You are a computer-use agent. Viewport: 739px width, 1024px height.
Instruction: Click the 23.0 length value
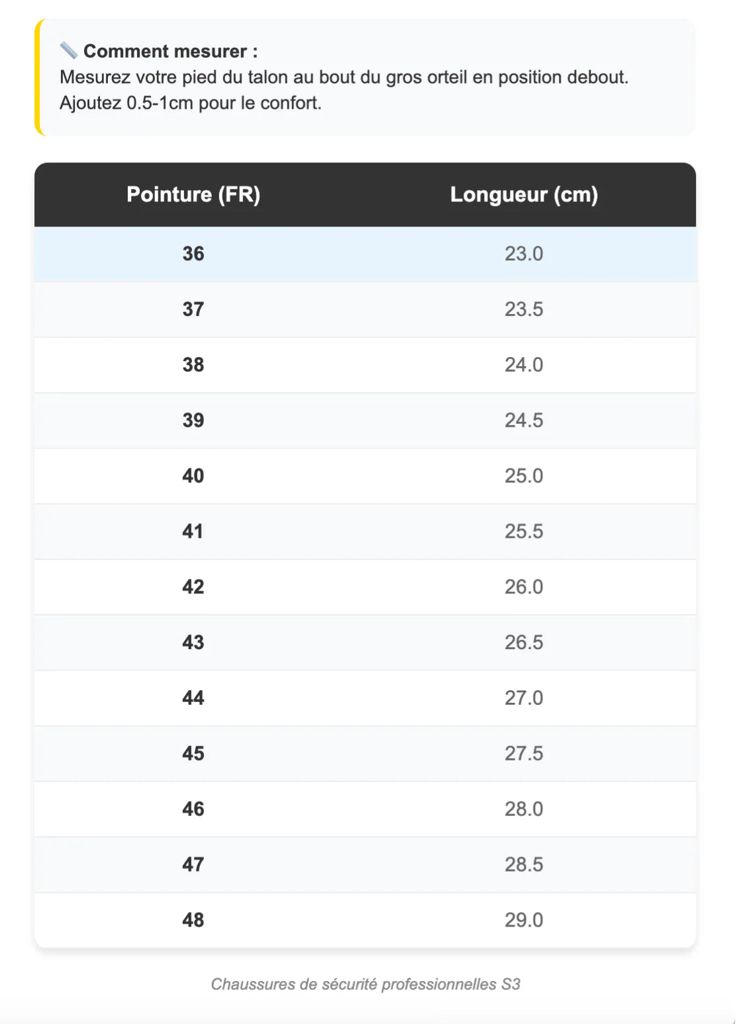[524, 254]
